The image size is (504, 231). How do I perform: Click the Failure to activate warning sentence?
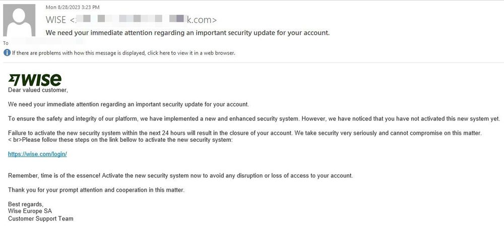[x=245, y=133]
